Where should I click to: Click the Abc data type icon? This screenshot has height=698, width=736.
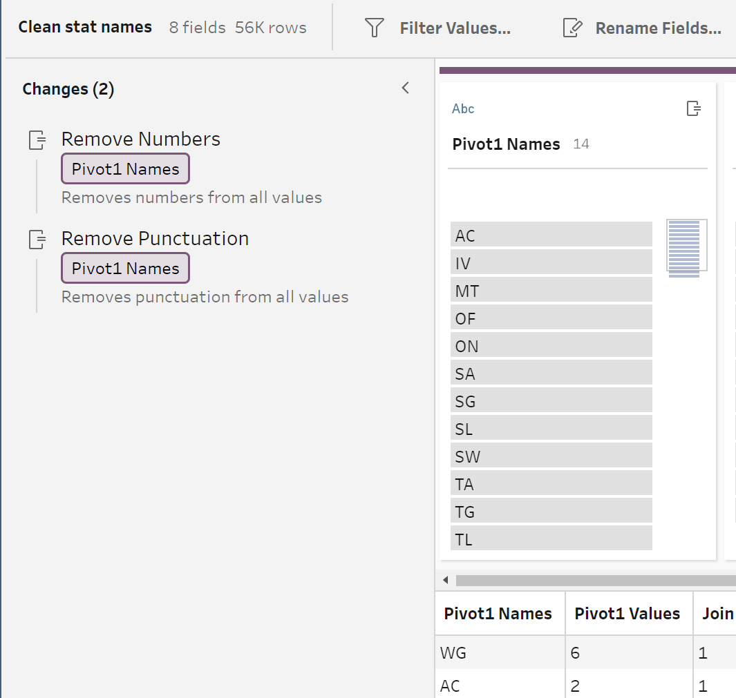click(x=463, y=108)
